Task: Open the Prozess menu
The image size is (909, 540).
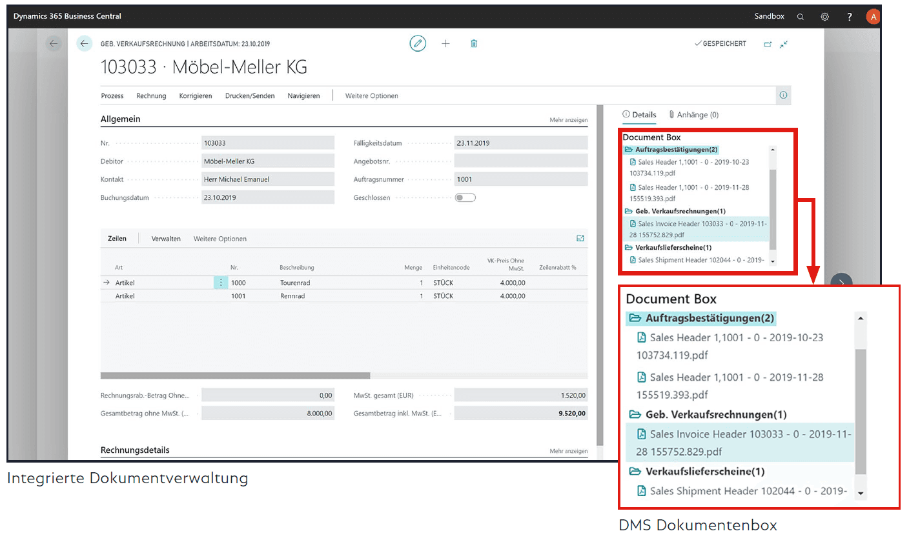Action: 112,95
